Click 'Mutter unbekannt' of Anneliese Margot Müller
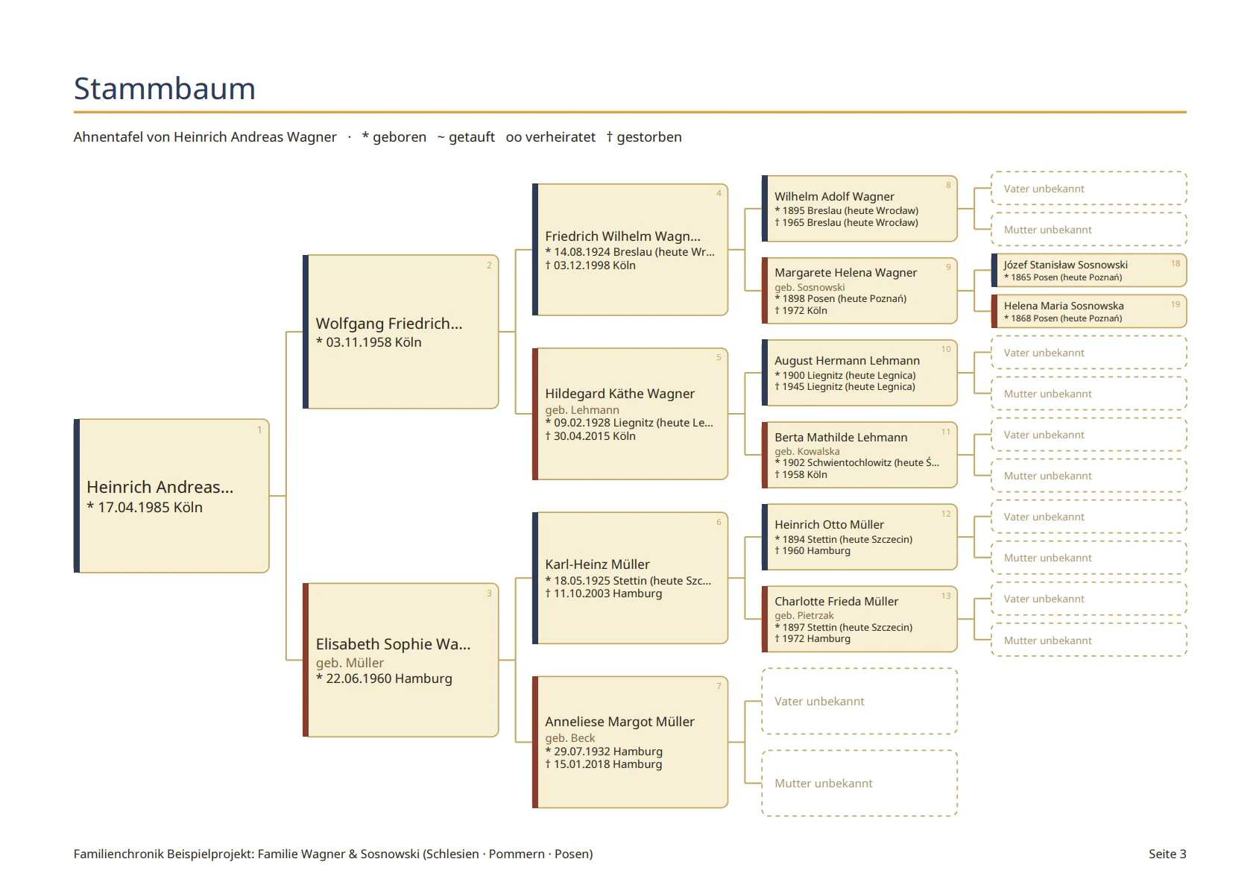The width and height of the screenshot is (1259, 891). [x=859, y=783]
